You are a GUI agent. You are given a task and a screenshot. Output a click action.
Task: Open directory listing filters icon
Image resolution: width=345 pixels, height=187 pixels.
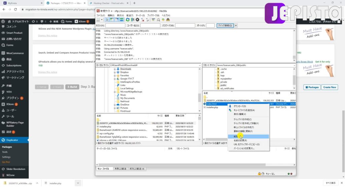pos(153,20)
